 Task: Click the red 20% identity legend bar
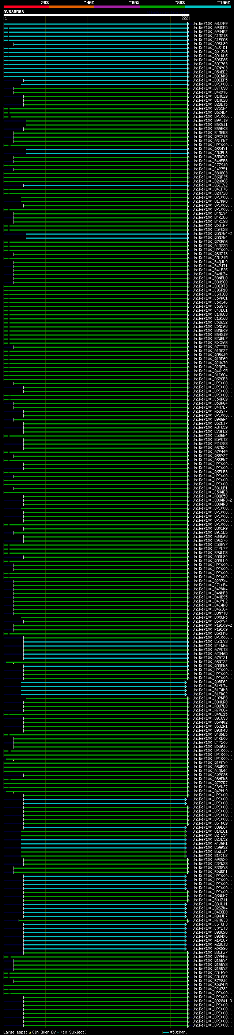[x=26, y=7]
